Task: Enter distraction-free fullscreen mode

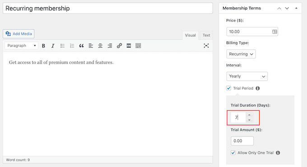Action: pos(206,46)
